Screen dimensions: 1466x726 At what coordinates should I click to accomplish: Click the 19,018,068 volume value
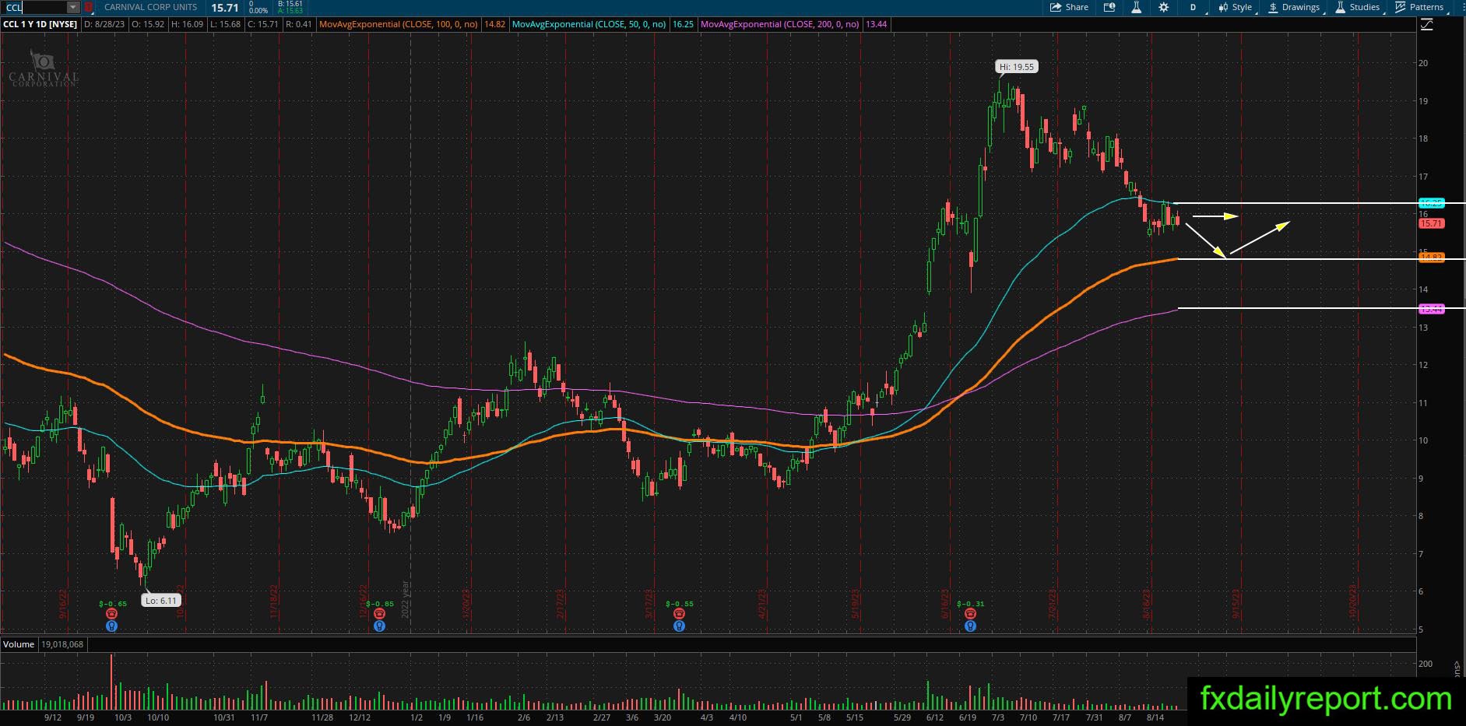(x=62, y=644)
